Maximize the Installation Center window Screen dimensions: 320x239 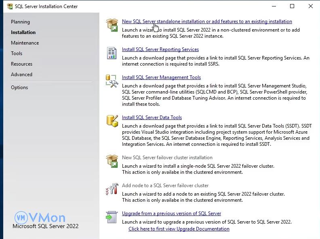[x=292, y=6]
